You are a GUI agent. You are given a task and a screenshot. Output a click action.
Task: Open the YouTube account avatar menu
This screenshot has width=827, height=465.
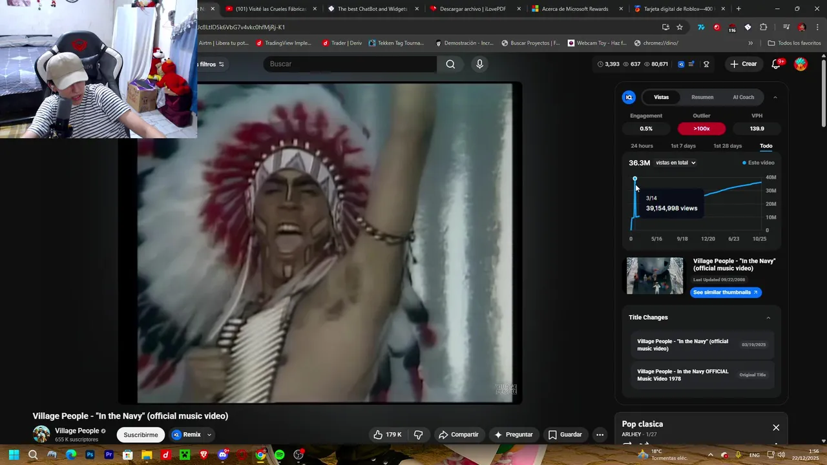coord(801,64)
